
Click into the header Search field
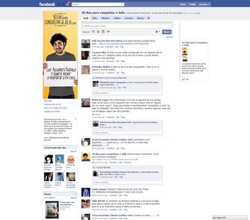96,4
